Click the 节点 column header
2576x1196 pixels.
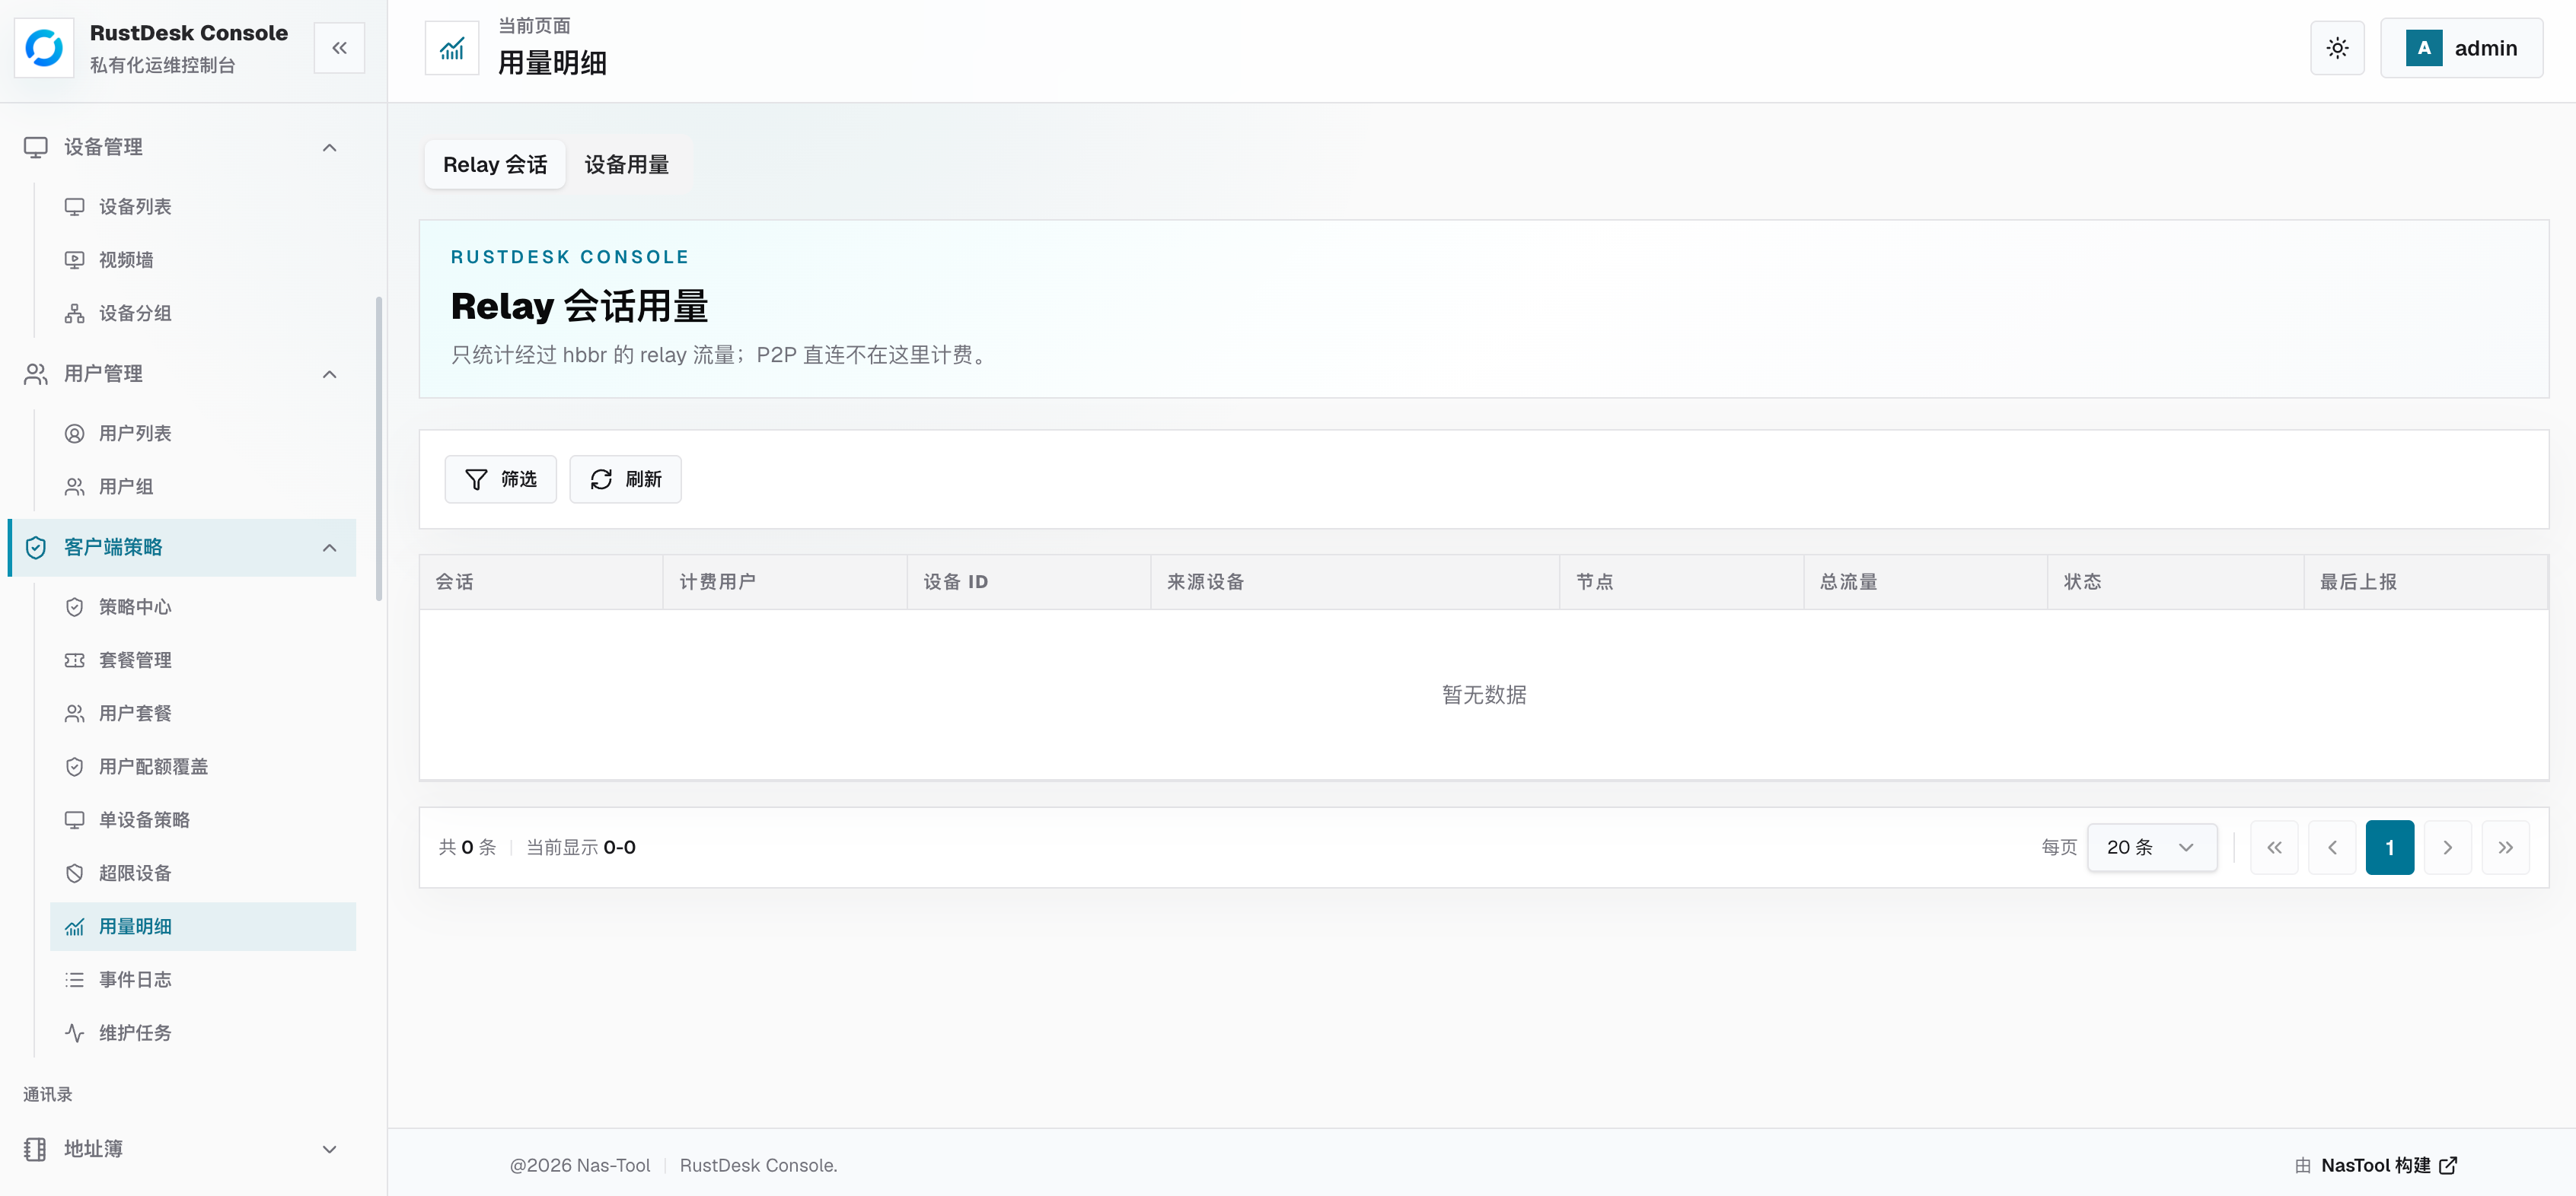[x=1682, y=581]
